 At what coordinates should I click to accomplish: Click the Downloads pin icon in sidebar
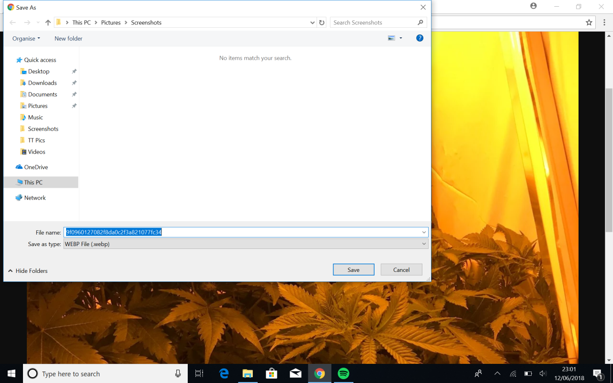coord(74,83)
